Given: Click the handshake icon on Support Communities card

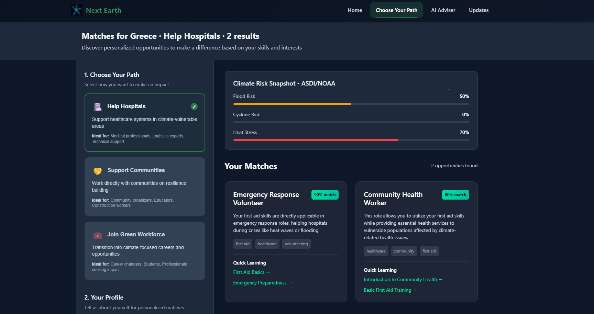Looking at the screenshot, I should coord(98,171).
